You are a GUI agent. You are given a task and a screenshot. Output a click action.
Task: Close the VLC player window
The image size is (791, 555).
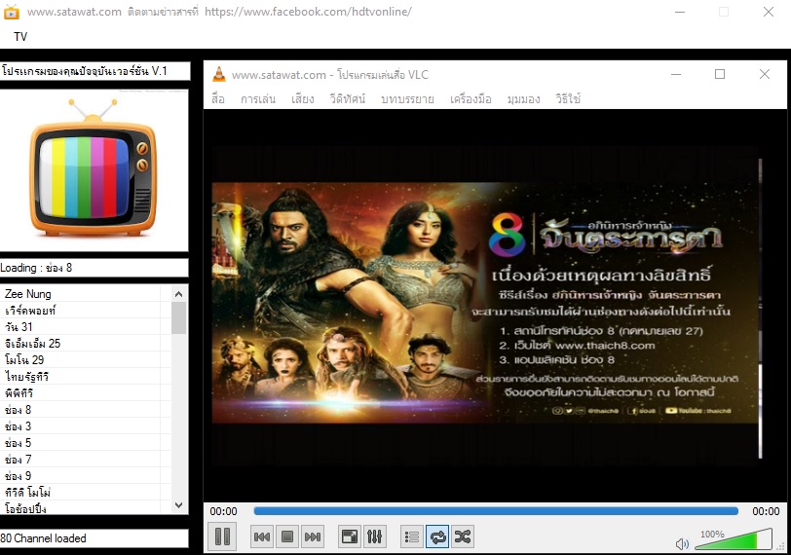coord(765,75)
